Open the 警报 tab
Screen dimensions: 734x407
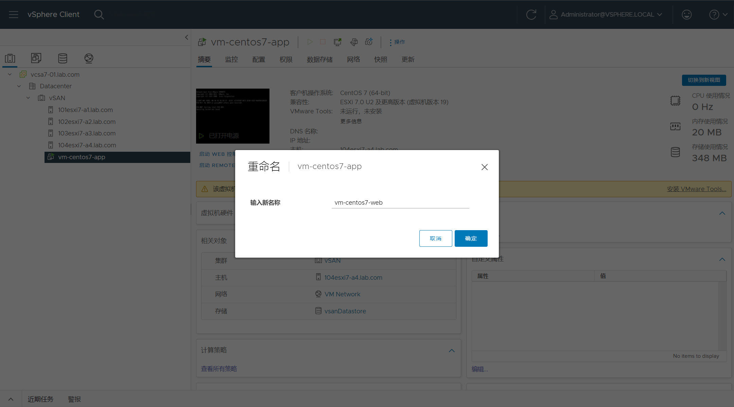tap(74, 399)
